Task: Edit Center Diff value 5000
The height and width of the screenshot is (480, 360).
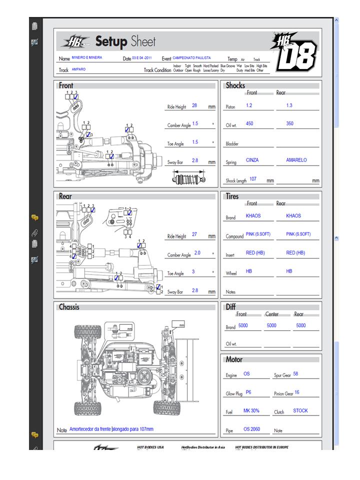Action: pyautogui.click(x=271, y=325)
